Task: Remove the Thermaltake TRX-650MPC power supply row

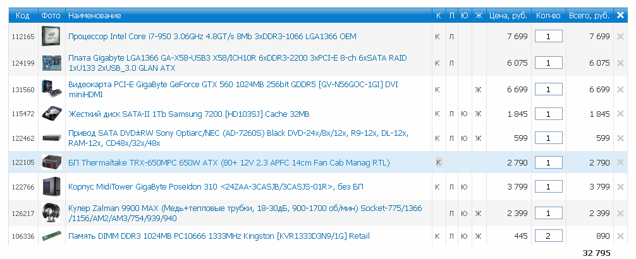Action: click(620, 162)
